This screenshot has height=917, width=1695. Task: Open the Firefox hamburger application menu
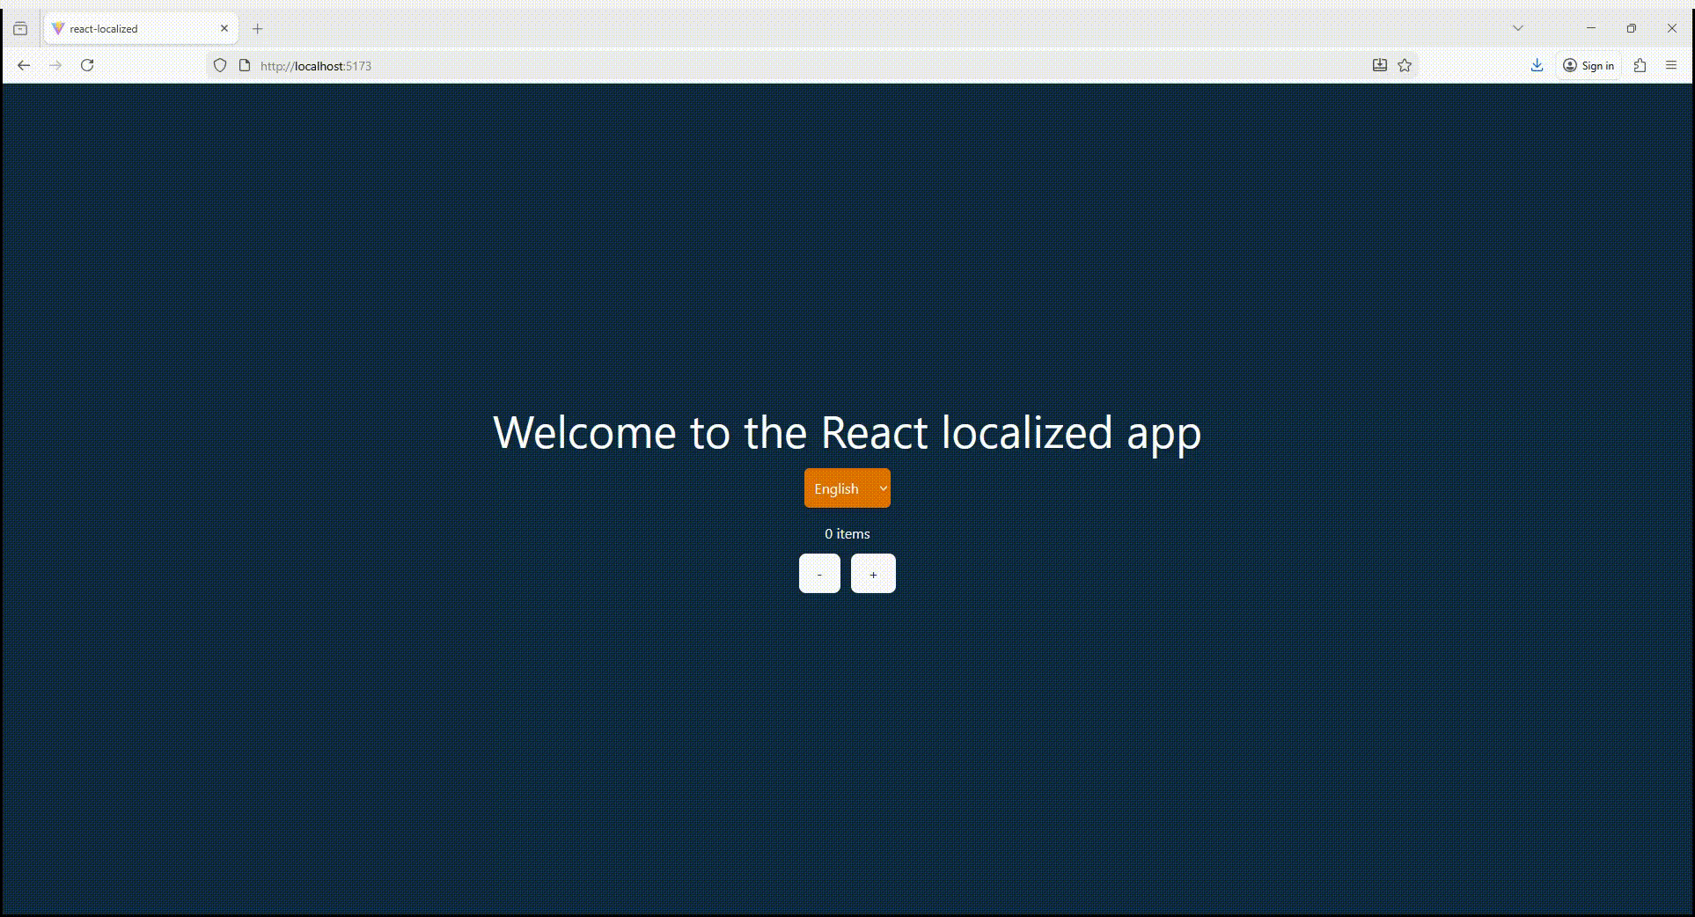click(x=1671, y=65)
